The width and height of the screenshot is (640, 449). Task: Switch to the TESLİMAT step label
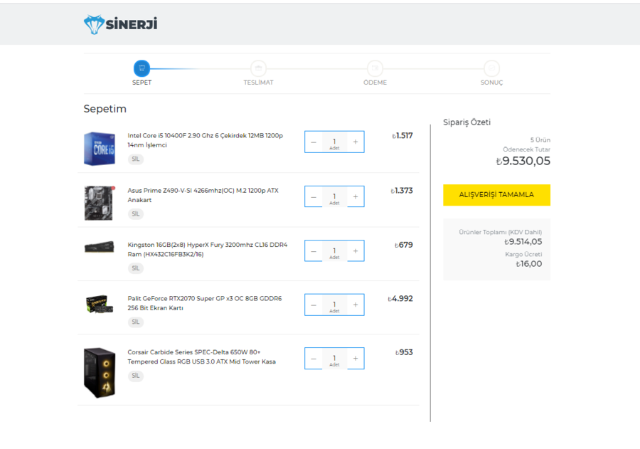[x=258, y=83]
